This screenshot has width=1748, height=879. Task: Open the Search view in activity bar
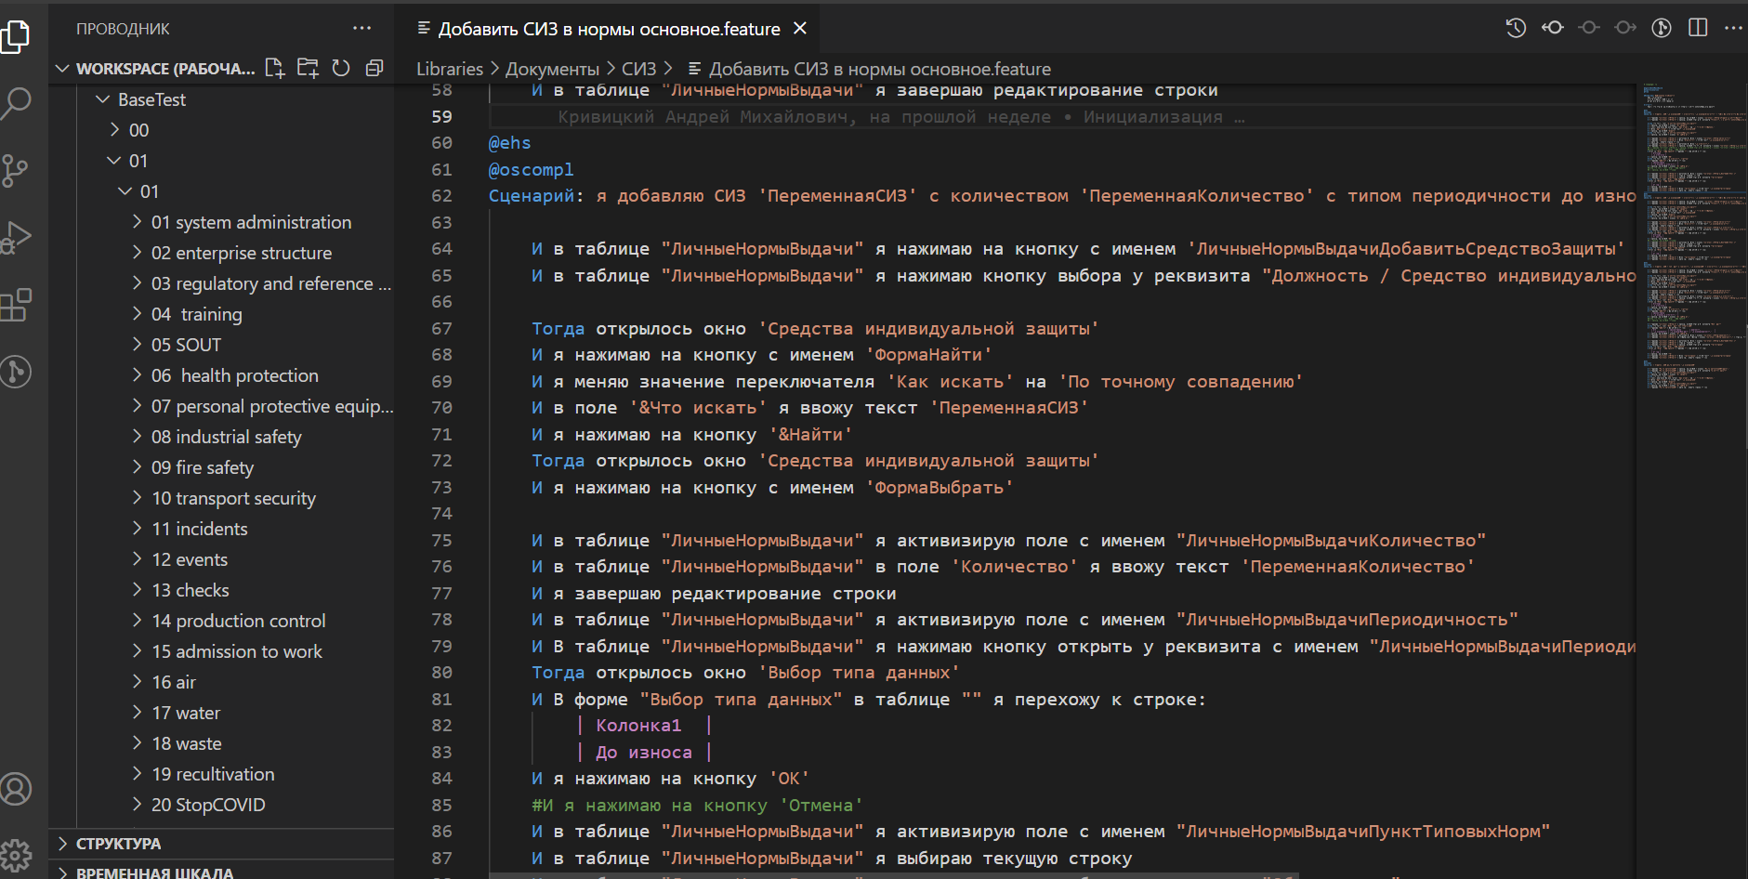point(17,102)
